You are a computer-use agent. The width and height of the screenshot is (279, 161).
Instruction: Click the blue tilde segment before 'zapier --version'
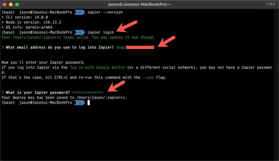(80, 12)
